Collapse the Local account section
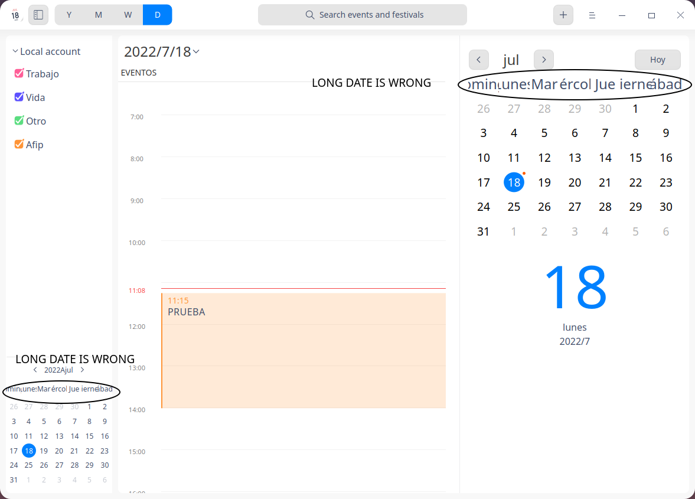The image size is (695, 499). point(15,51)
